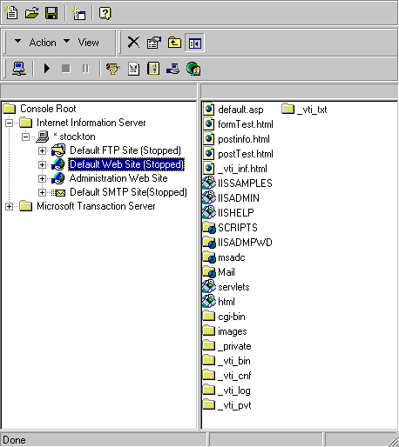Select Default Web Site (Stopped)
399x447 pixels.
click(x=126, y=164)
